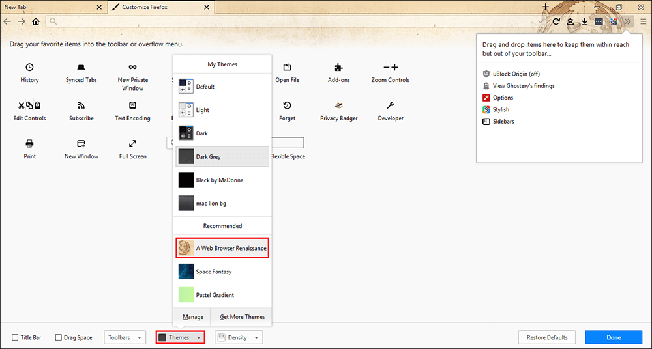Choose the Light theme

(222, 110)
